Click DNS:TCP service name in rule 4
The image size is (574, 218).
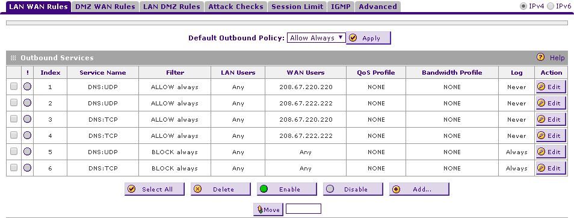[103, 135]
